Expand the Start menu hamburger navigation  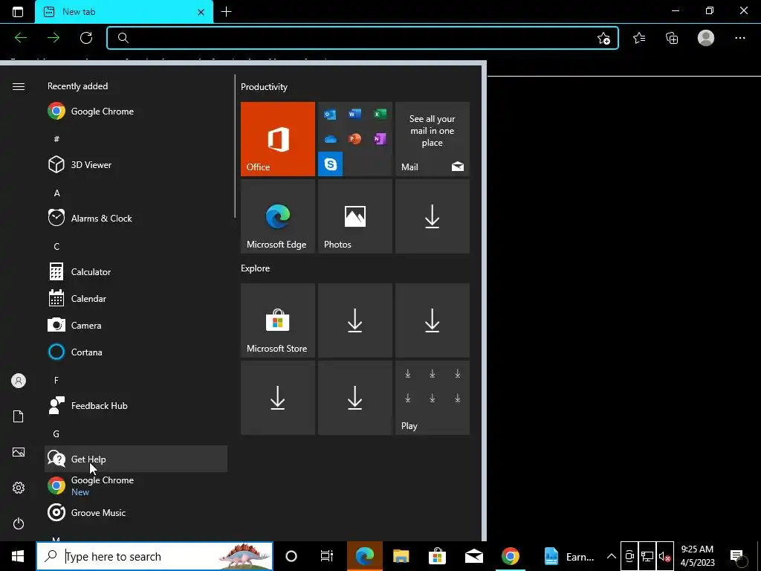pos(19,86)
